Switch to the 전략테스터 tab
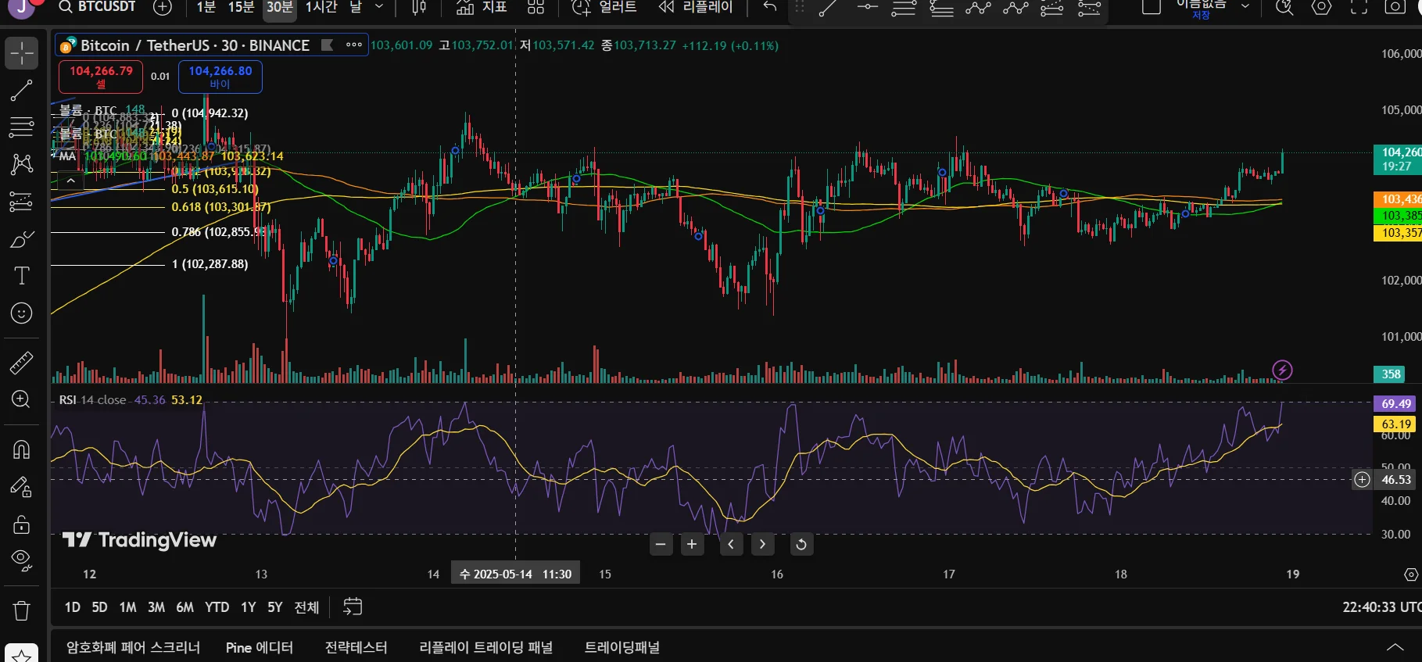Viewport: 1422px width, 662px height. 356,647
